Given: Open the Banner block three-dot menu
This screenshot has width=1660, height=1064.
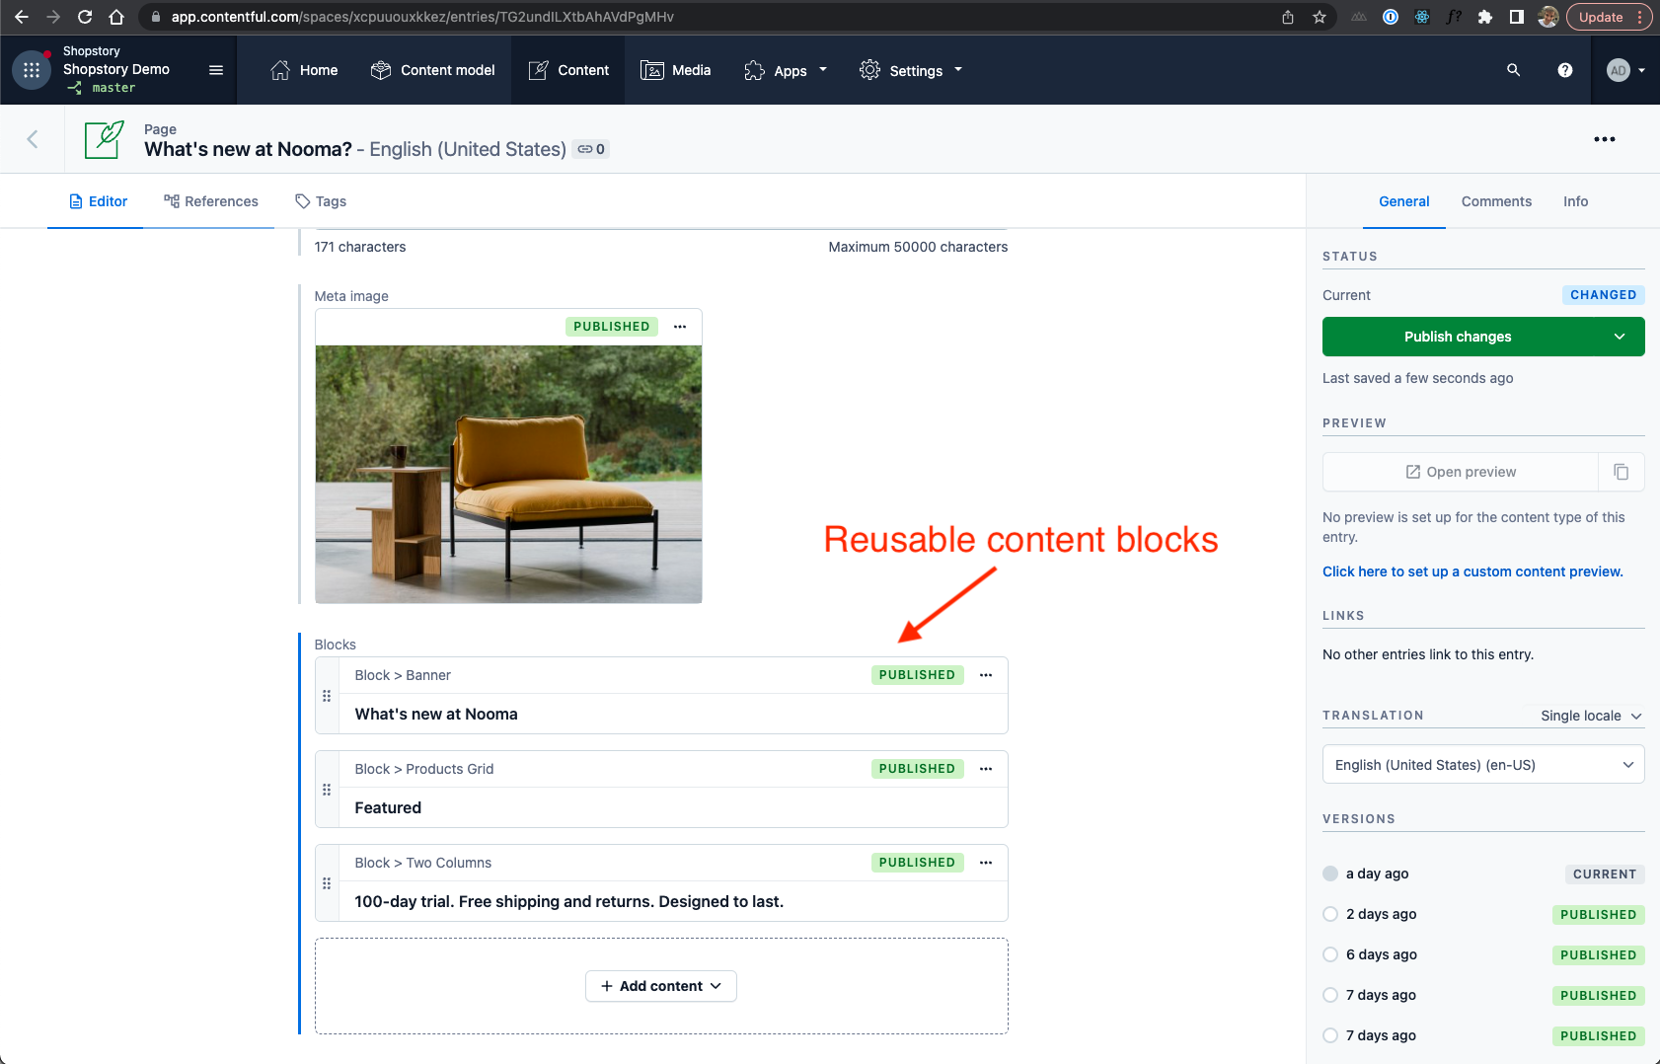Looking at the screenshot, I should tap(986, 675).
